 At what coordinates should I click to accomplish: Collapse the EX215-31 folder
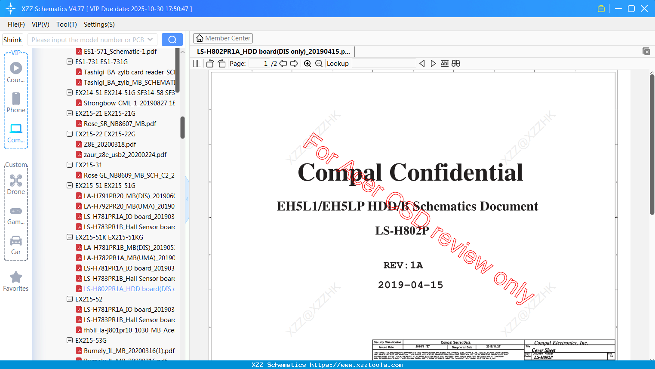click(70, 165)
